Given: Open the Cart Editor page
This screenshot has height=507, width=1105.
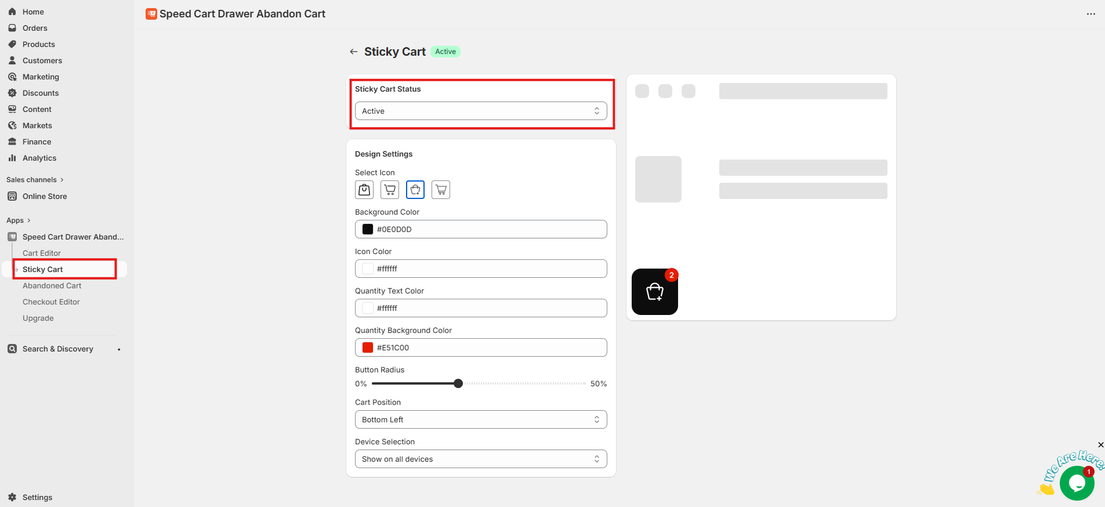Looking at the screenshot, I should pyautogui.click(x=41, y=253).
